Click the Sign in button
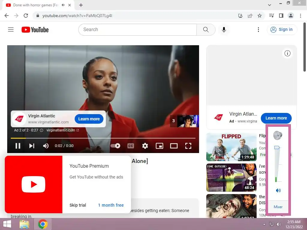The image size is (307, 230). pyautogui.click(x=282, y=30)
